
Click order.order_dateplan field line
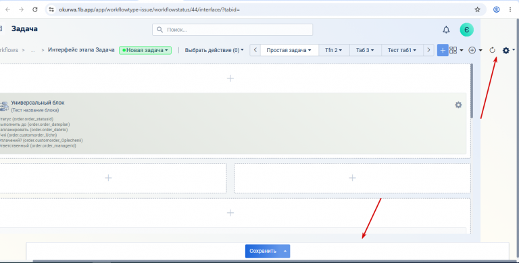click(x=34, y=124)
